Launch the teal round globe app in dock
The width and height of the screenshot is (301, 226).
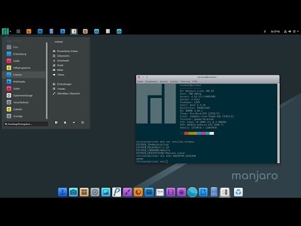tap(193, 192)
